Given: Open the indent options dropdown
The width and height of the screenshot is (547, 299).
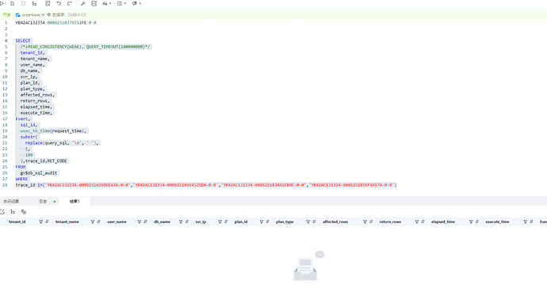Looking at the screenshot, I should (121, 3).
